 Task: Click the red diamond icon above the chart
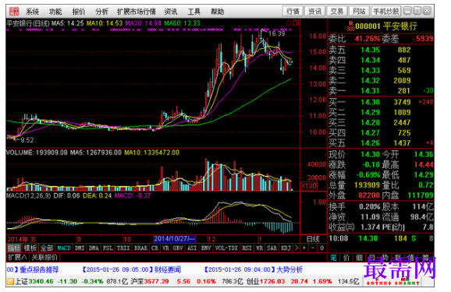pos(289,23)
